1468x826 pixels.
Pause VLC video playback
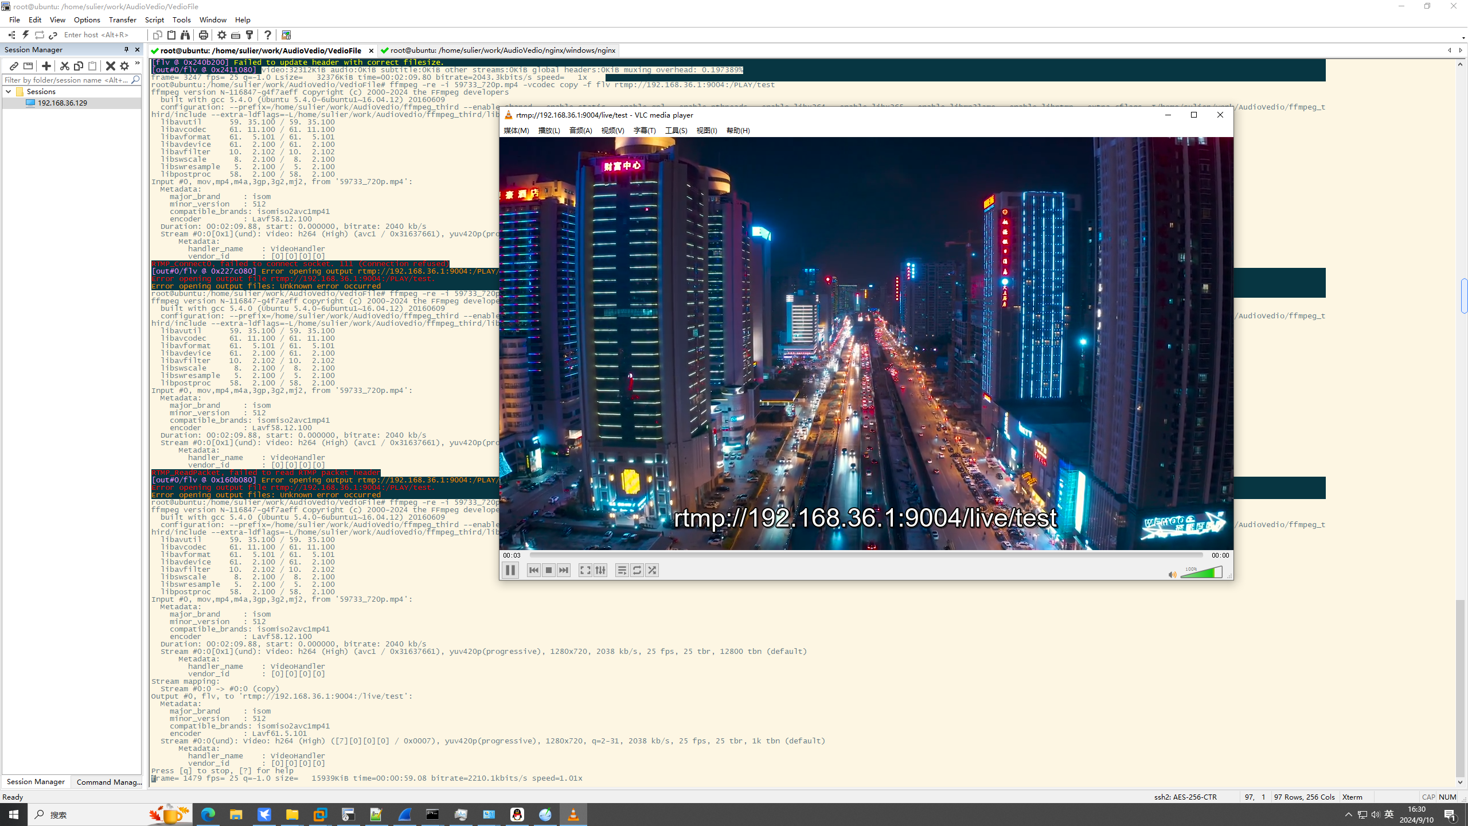(510, 570)
